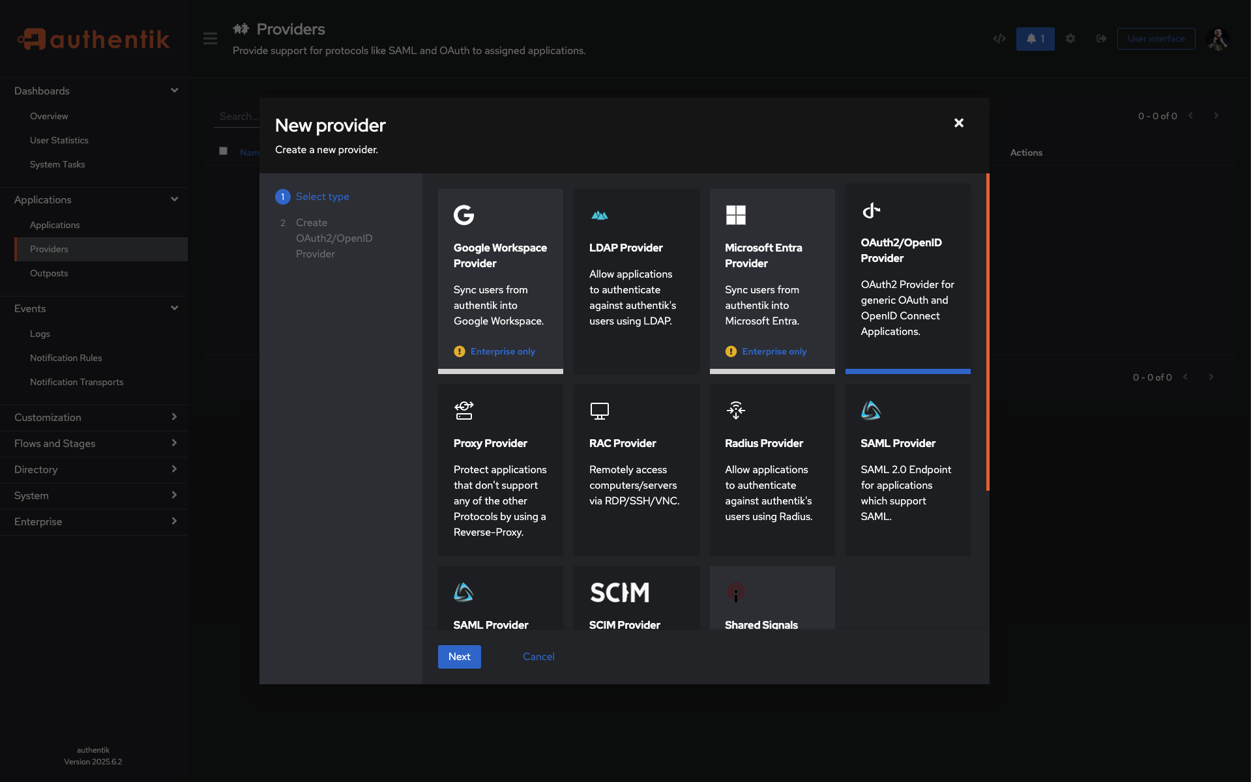This screenshot has height=782, width=1251.
Task: Select the LDAP Provider card title
Action: (626, 248)
